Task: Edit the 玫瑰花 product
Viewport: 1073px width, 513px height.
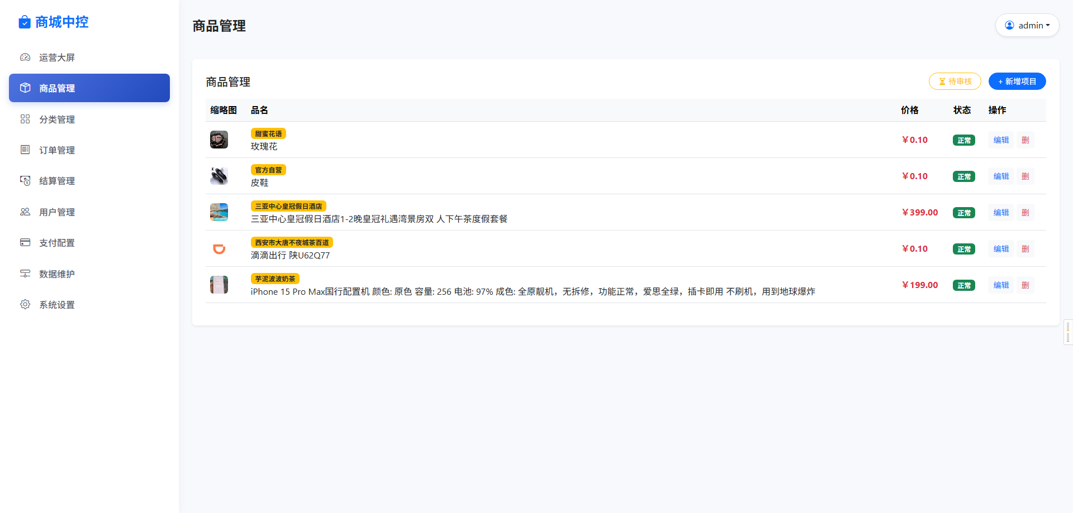Action: tap(1001, 140)
